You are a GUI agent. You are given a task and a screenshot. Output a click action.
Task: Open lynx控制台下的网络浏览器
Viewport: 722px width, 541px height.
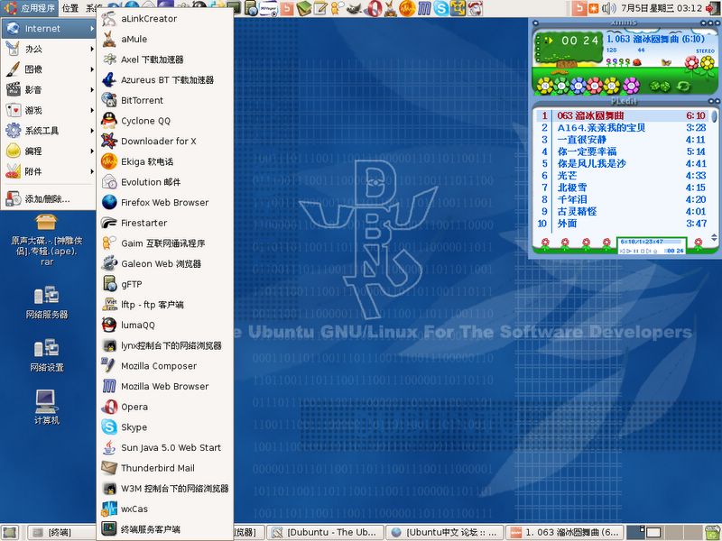click(x=165, y=345)
